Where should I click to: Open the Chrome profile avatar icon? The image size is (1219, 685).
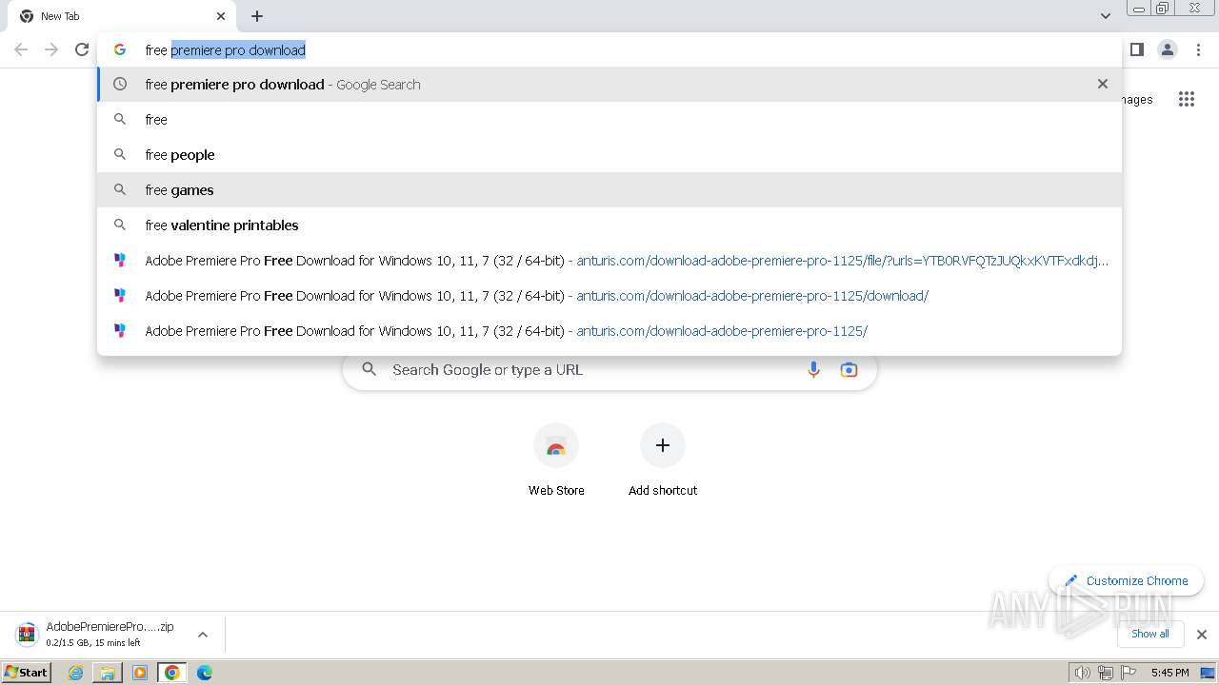(x=1167, y=49)
